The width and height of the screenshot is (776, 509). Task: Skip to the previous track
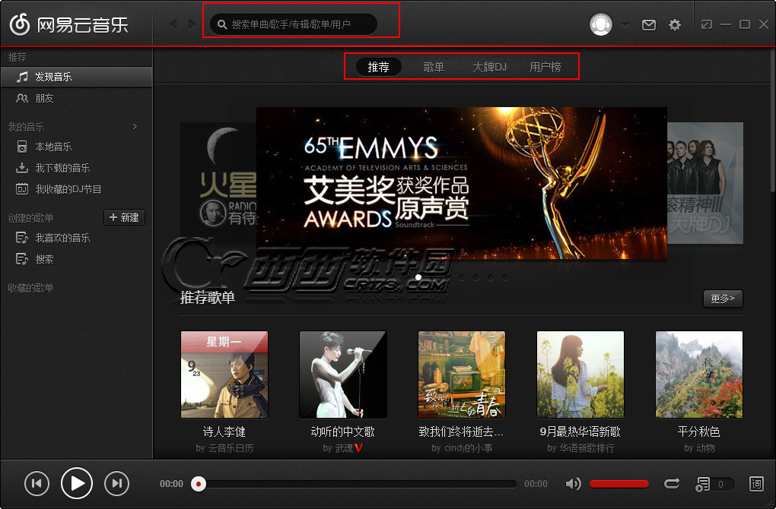tap(37, 483)
